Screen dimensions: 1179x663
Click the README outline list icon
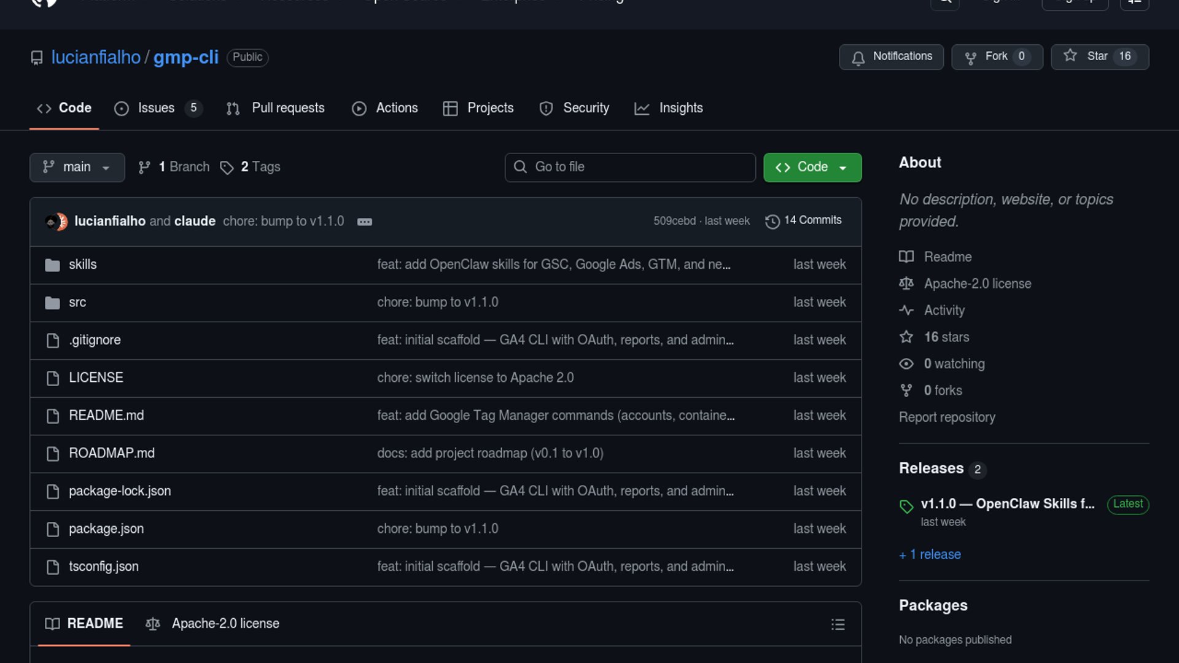[838, 624]
